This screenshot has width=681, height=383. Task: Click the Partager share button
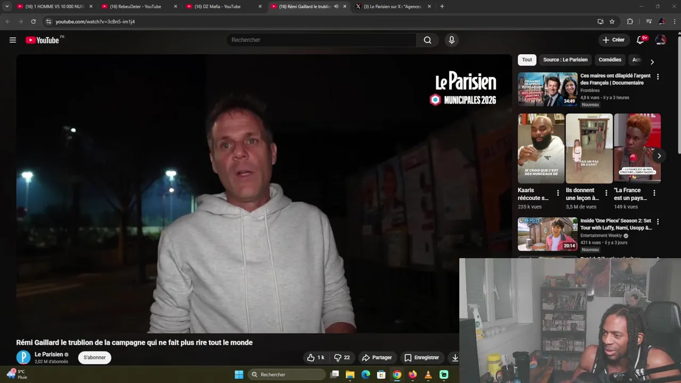377,357
